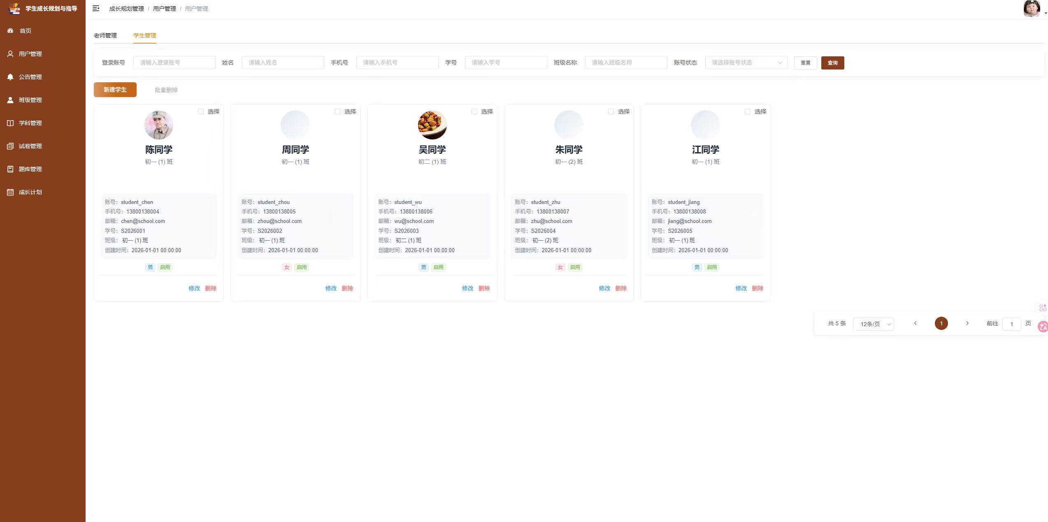Click 删除 on 吴同学 card
The width and height of the screenshot is (1048, 522).
pos(484,288)
